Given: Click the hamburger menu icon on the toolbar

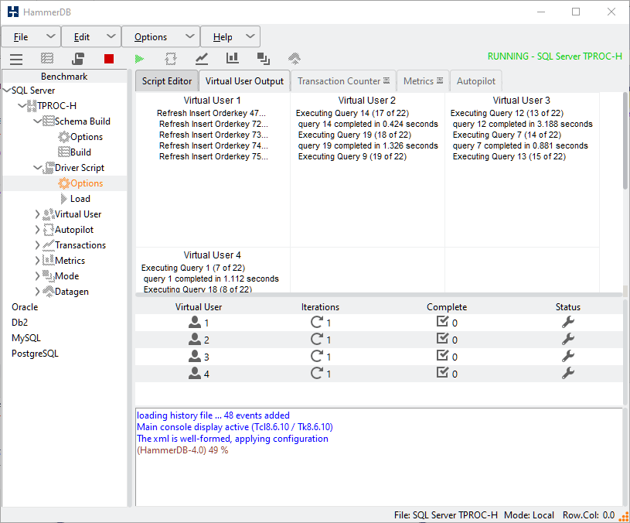Looking at the screenshot, I should 15,57.
